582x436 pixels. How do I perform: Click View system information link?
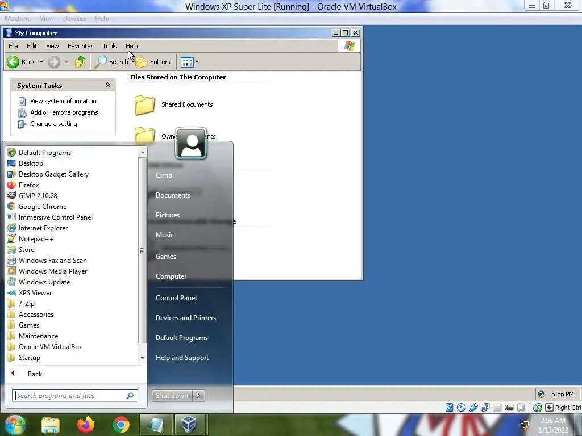click(63, 101)
